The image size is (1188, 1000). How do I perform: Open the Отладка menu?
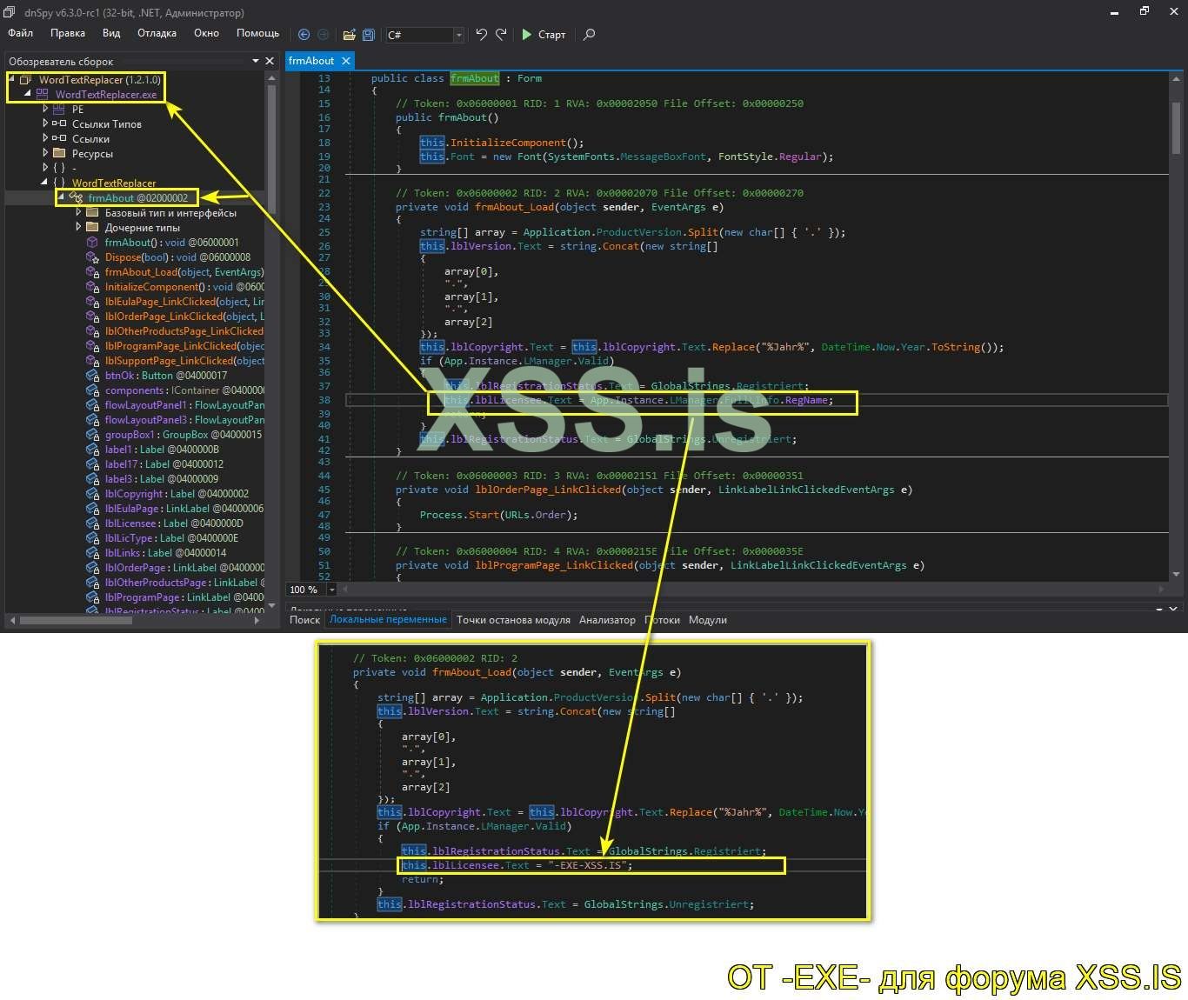[157, 33]
